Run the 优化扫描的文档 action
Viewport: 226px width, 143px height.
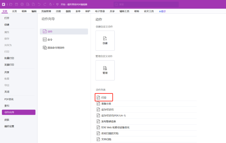tap(110, 133)
